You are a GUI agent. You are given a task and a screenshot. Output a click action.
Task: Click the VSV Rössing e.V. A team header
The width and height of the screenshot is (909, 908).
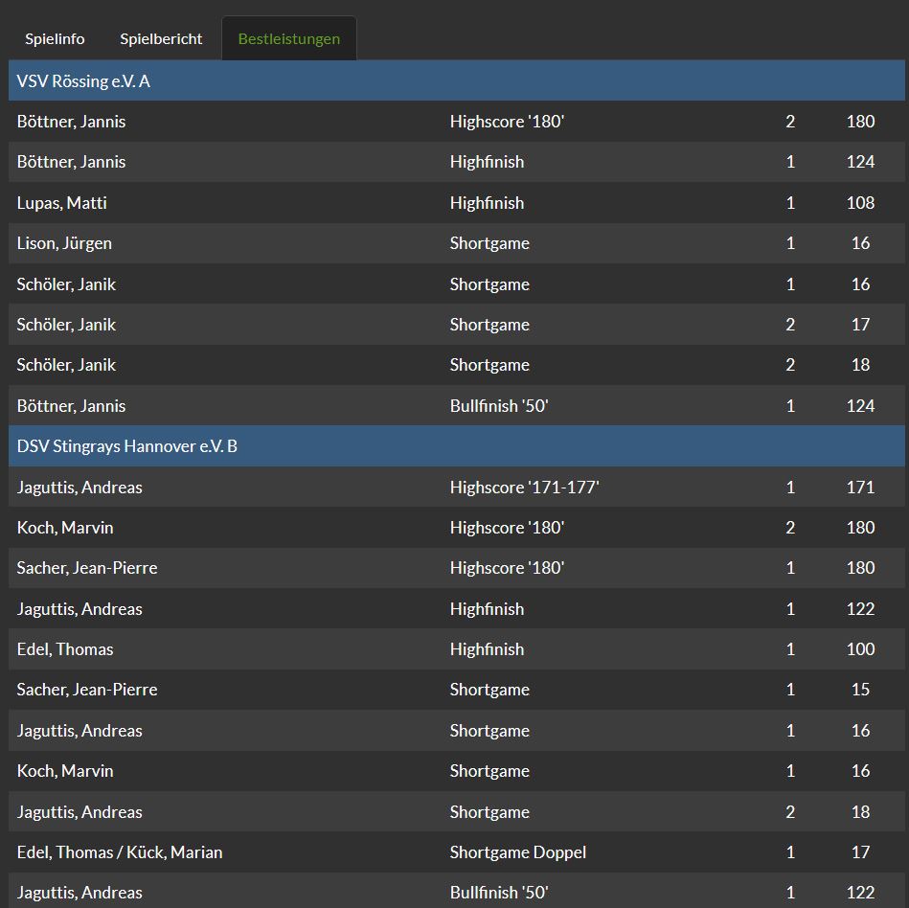pyautogui.click(x=83, y=81)
